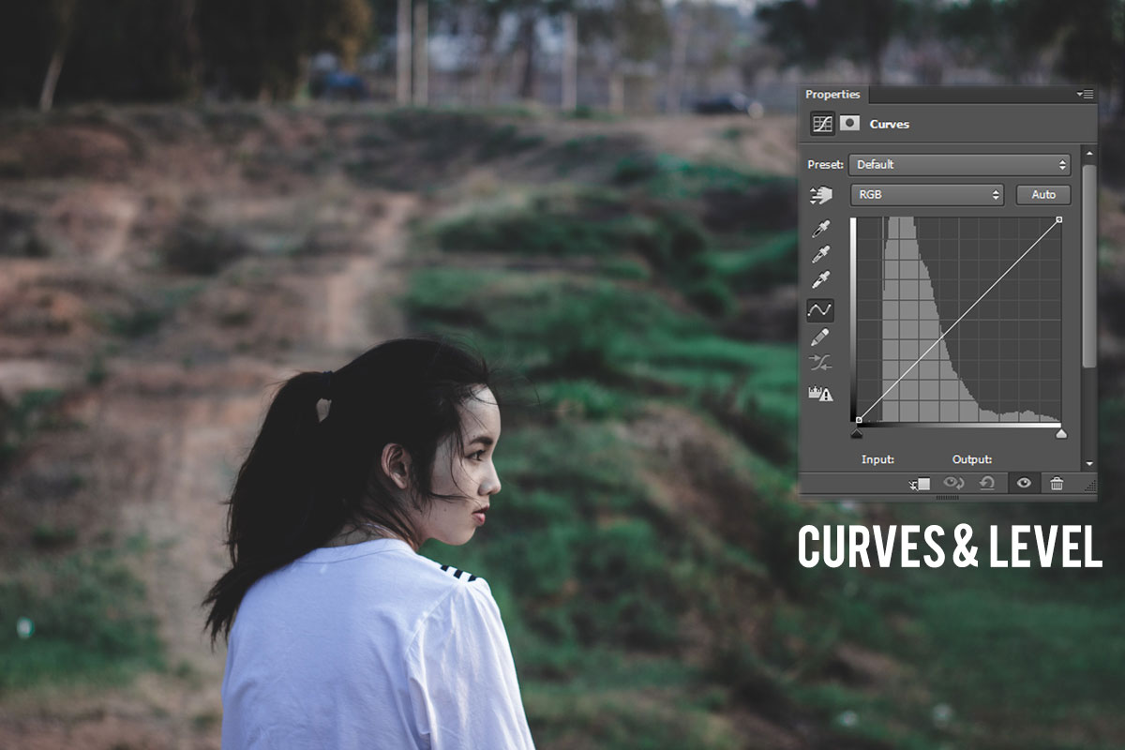The height and width of the screenshot is (750, 1125).
Task: Pick the white point eyedropper
Action: 821,279
